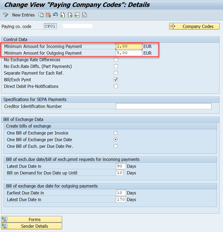223x232 pixels.
Task: Select One Bill of Exchange per Due Date
Action: pyautogui.click(x=116, y=140)
